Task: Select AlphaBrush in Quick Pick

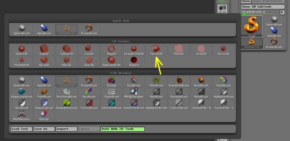Action: 44,29
